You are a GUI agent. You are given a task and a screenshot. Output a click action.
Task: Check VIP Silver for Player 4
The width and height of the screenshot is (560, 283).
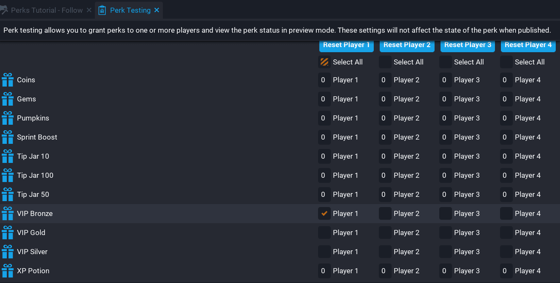click(506, 252)
